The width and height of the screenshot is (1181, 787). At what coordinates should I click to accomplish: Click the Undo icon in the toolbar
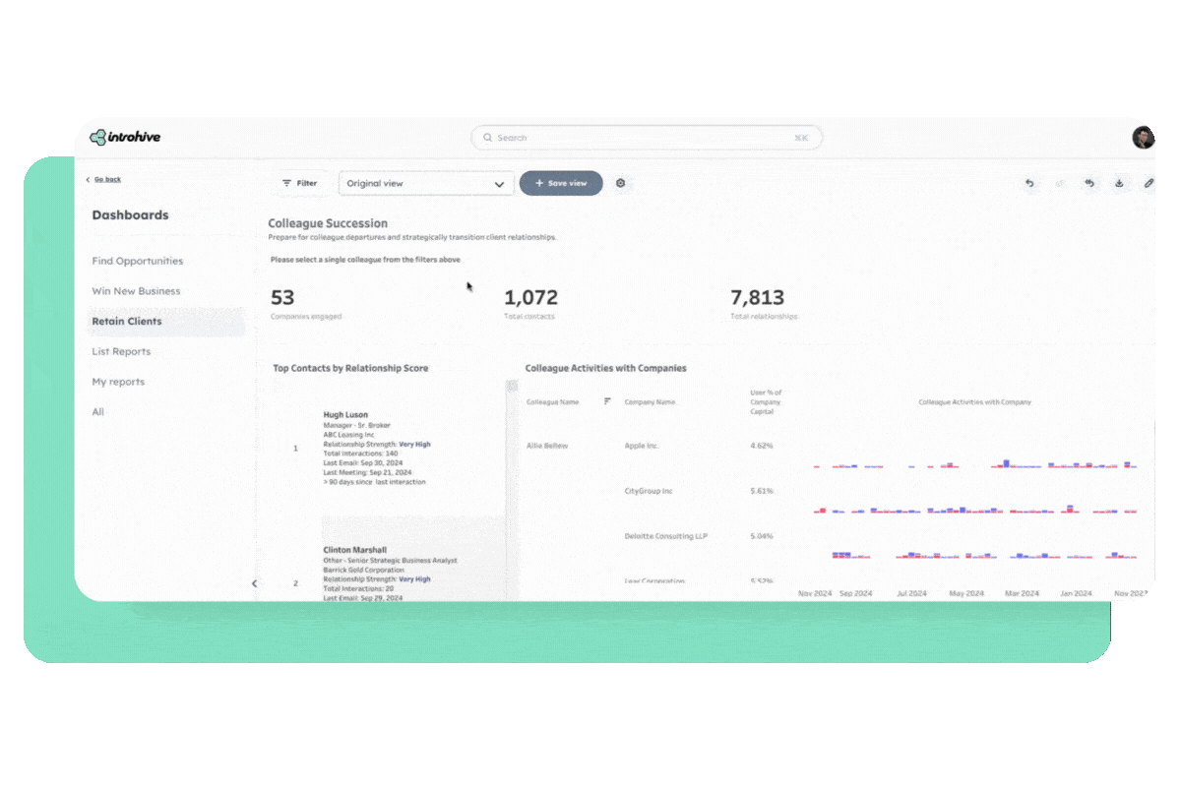point(1029,183)
